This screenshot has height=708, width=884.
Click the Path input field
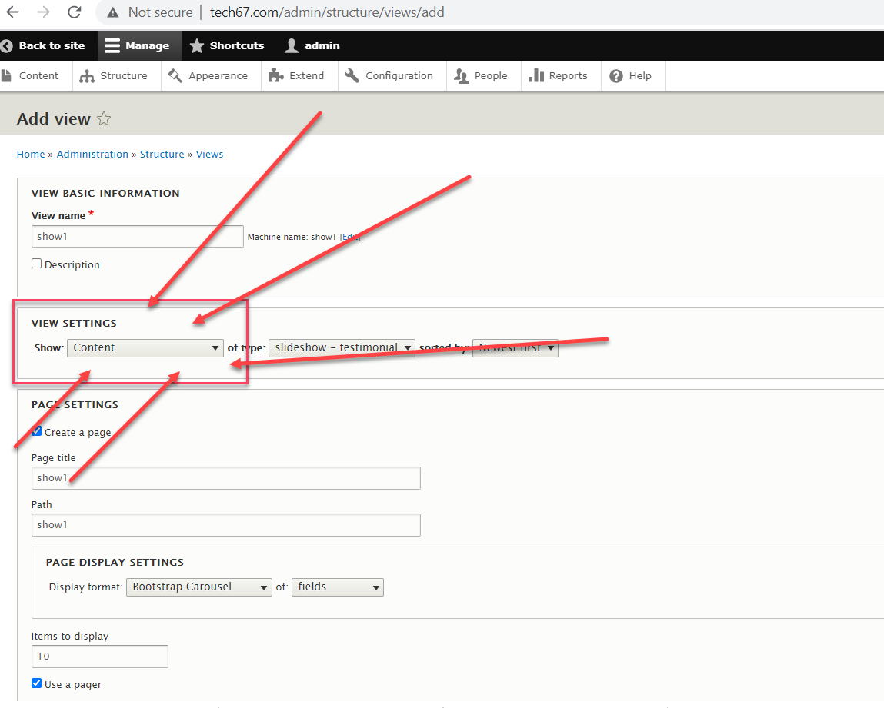click(226, 525)
